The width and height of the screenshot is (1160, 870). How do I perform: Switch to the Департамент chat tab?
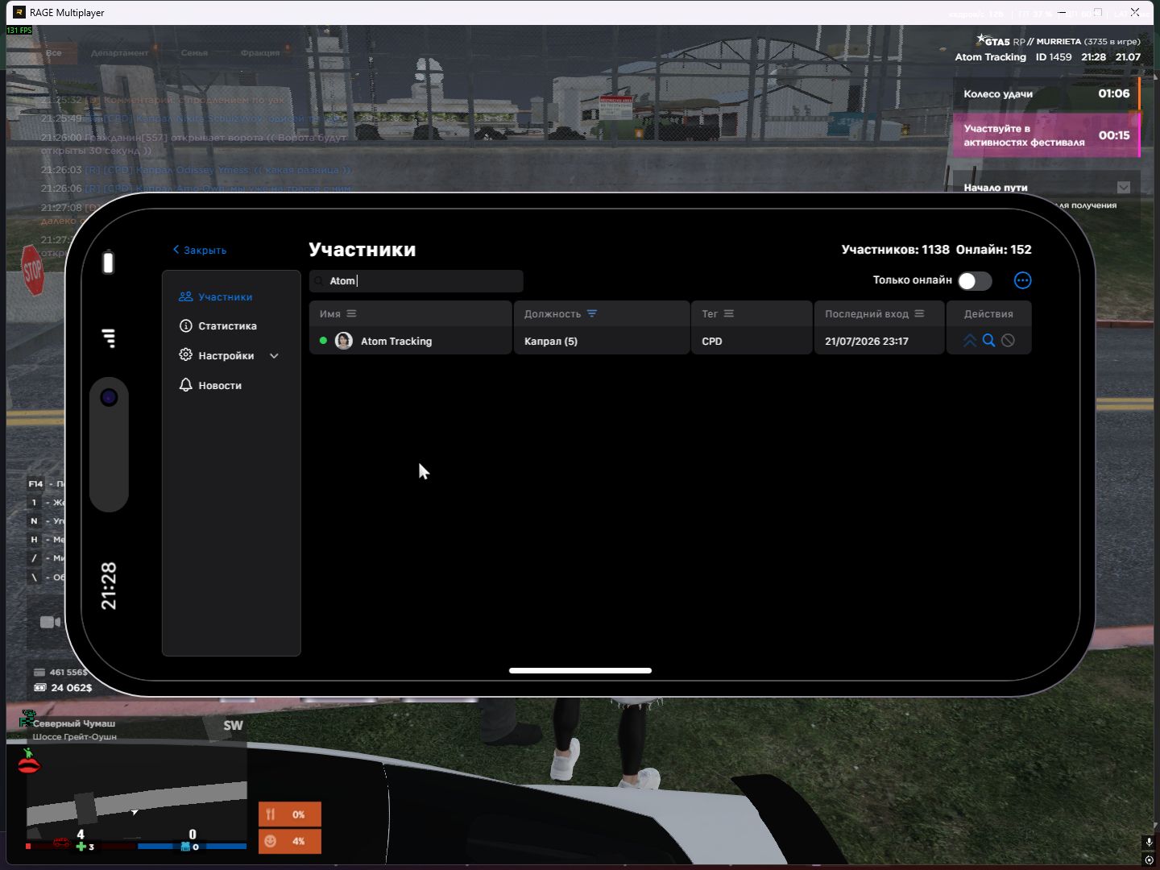[x=119, y=53]
